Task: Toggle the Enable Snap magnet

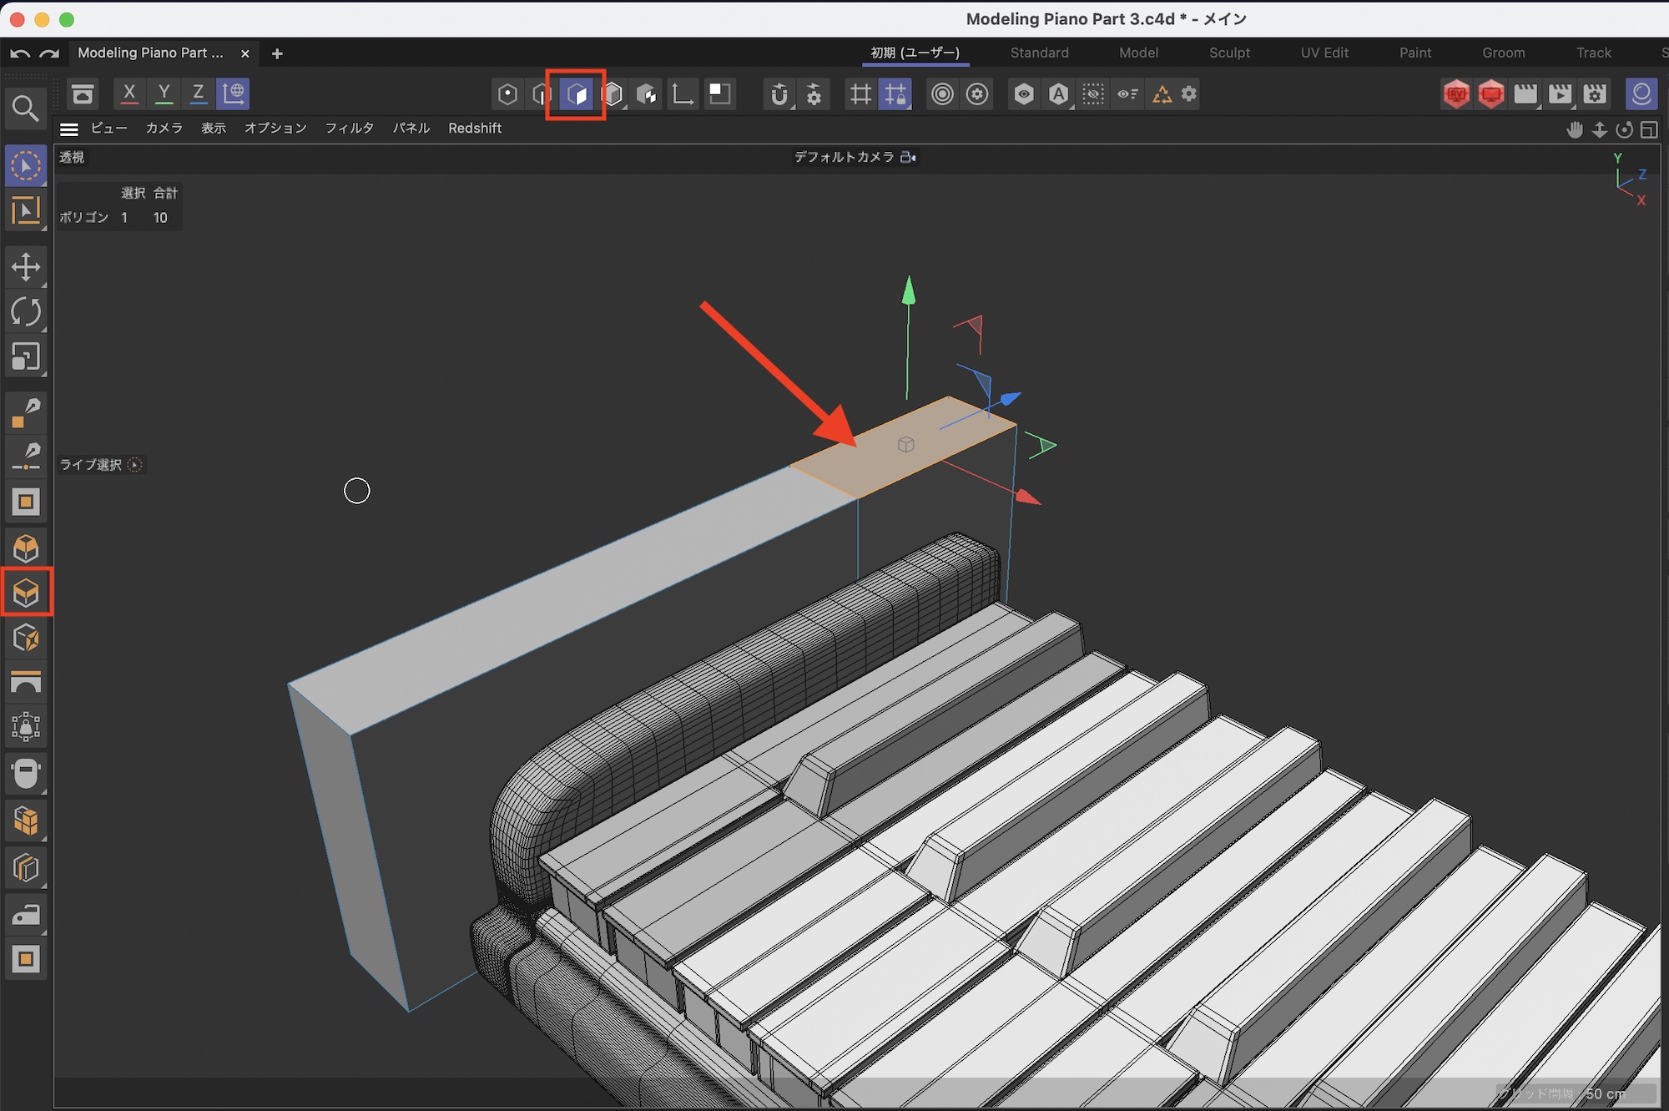Action: (x=779, y=93)
